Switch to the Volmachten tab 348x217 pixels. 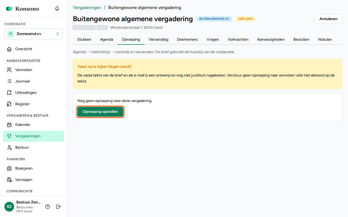238,40
